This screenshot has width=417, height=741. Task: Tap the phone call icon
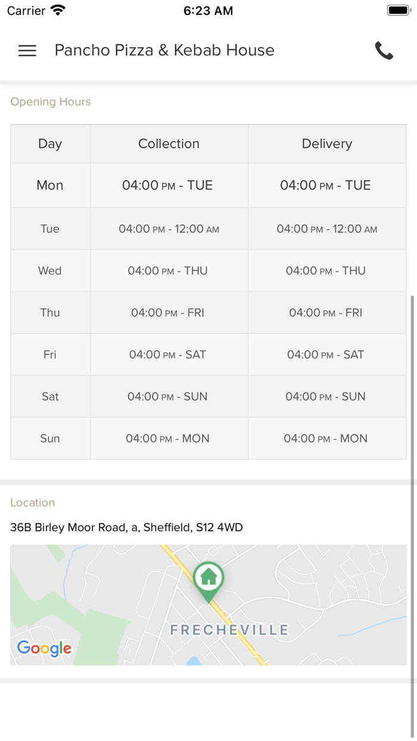[x=384, y=51]
